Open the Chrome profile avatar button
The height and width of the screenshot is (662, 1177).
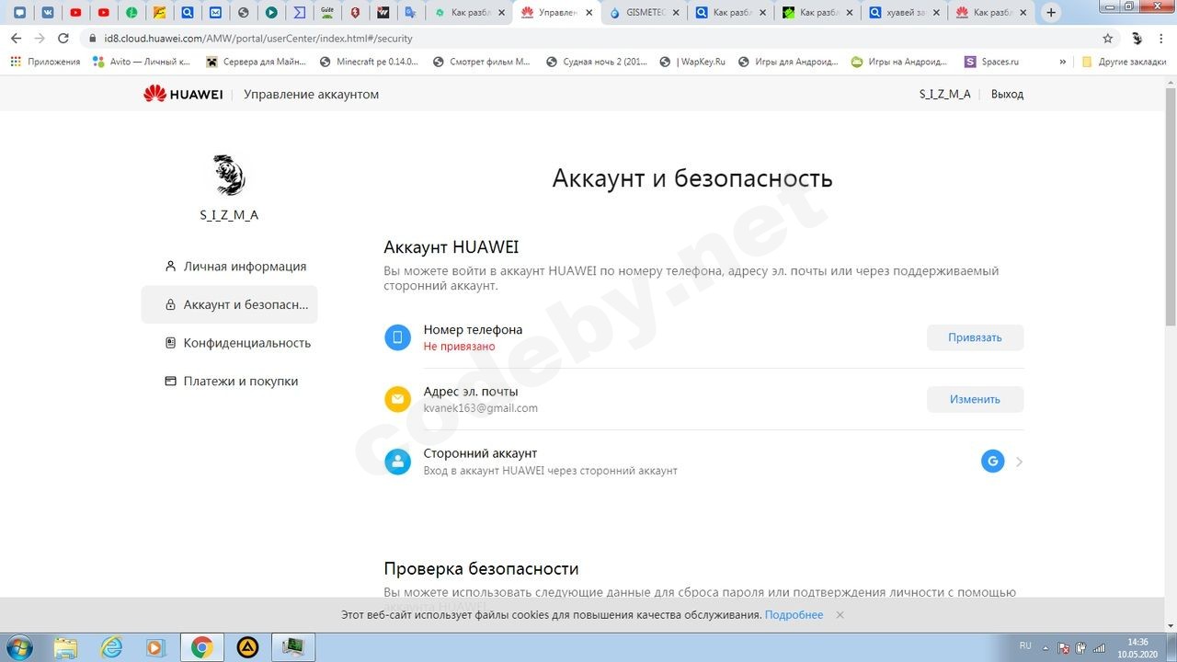tap(1137, 39)
